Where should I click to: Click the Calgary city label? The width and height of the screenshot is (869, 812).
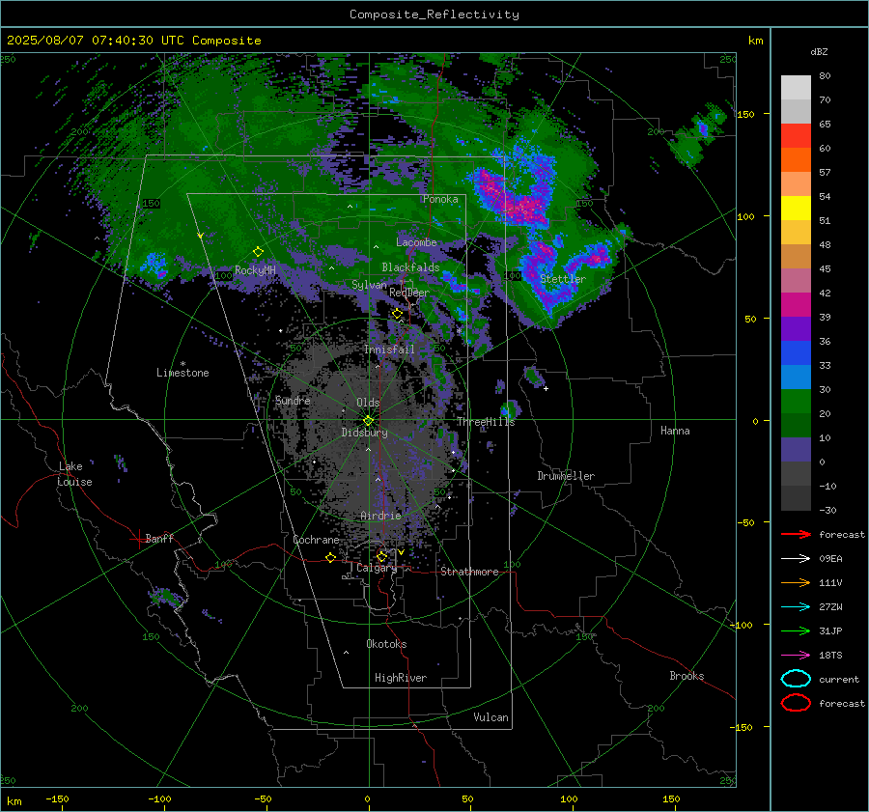tap(377, 568)
